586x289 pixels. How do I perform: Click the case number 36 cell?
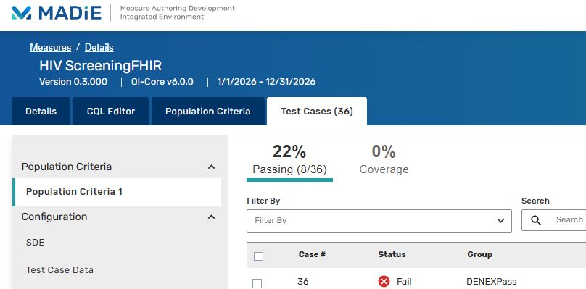point(303,282)
